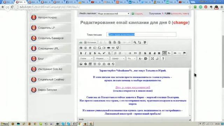Open Создатель LP in the sidebar
The width and height of the screenshot is (224, 126).
[50, 28]
